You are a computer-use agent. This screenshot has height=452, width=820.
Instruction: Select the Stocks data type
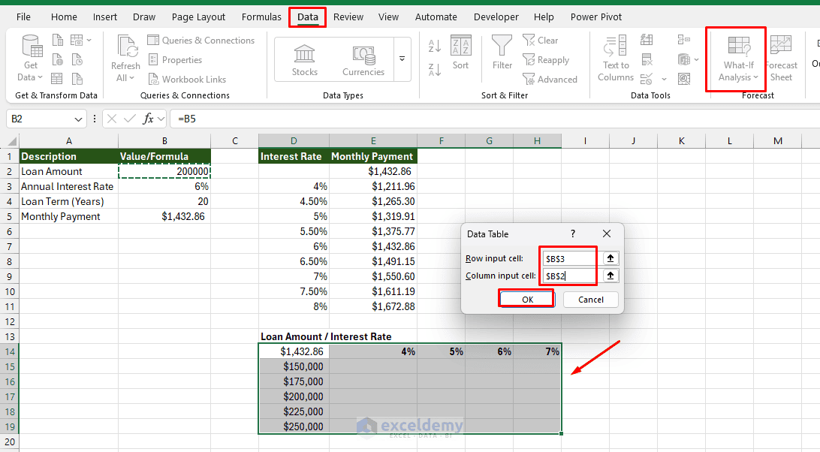304,59
